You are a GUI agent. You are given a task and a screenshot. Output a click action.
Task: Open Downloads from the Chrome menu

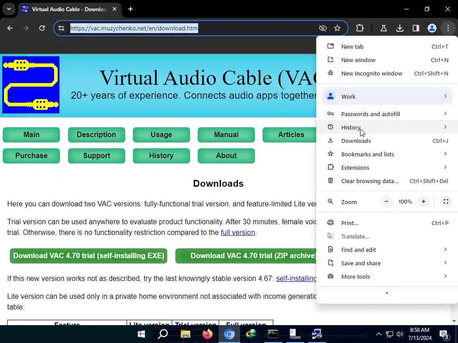coord(387,141)
